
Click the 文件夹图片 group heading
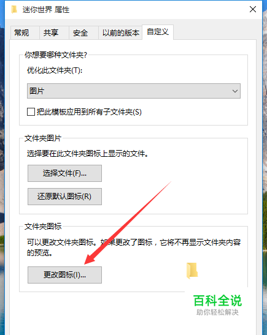43,138
